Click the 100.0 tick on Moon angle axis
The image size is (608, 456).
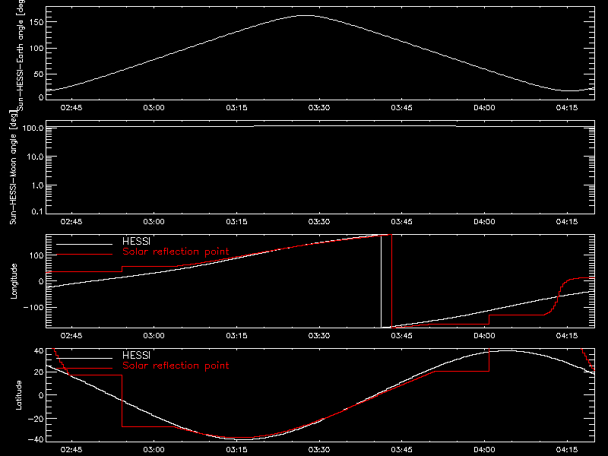(33, 128)
